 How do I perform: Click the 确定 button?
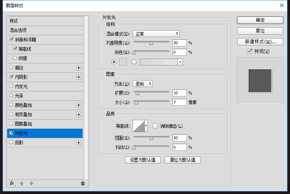pos(260,20)
